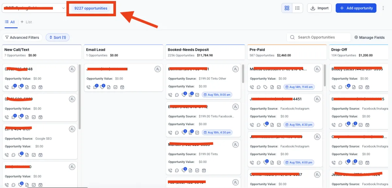Screen dimensions: 392x188
Task: Click the Booked-Needs Deposit column scrollbar
Action: click(243, 74)
